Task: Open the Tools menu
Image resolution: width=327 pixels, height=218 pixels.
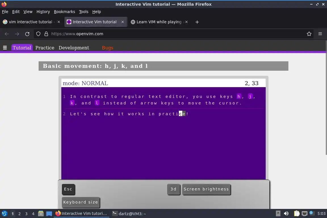Action: point(84,12)
